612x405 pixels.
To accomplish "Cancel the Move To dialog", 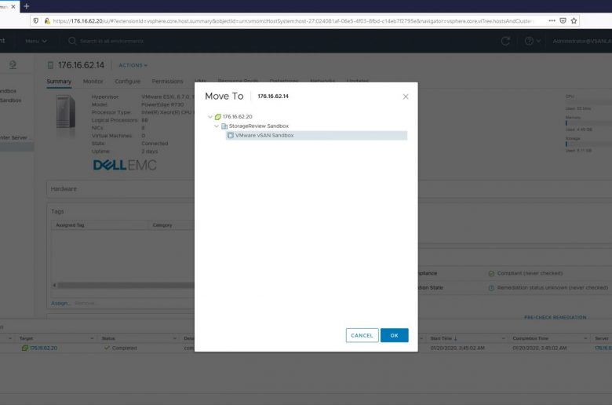I will pos(362,335).
